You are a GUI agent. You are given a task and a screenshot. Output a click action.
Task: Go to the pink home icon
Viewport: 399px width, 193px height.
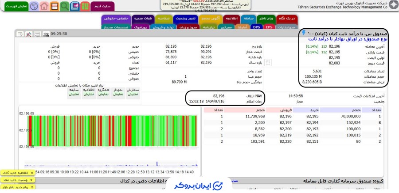pyautogui.click(x=44, y=6)
